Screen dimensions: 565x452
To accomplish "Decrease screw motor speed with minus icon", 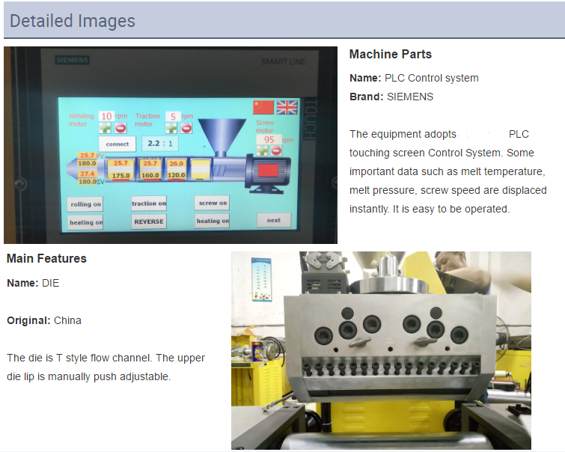I will click(x=276, y=150).
